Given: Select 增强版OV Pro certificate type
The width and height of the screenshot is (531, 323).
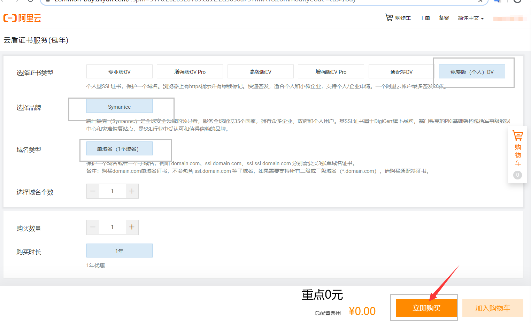Looking at the screenshot, I should pos(190,72).
